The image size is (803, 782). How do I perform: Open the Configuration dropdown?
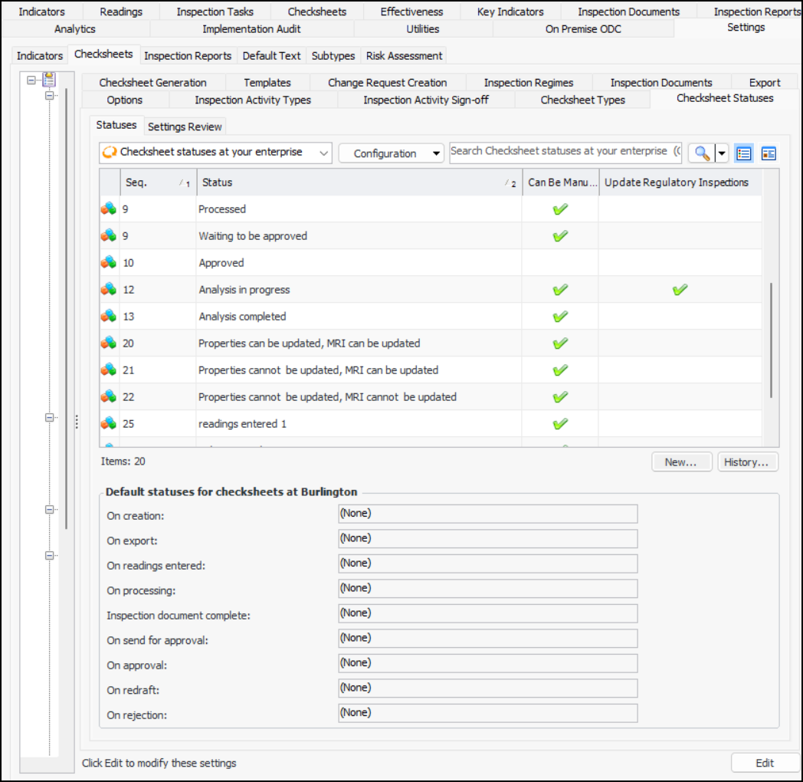(391, 153)
